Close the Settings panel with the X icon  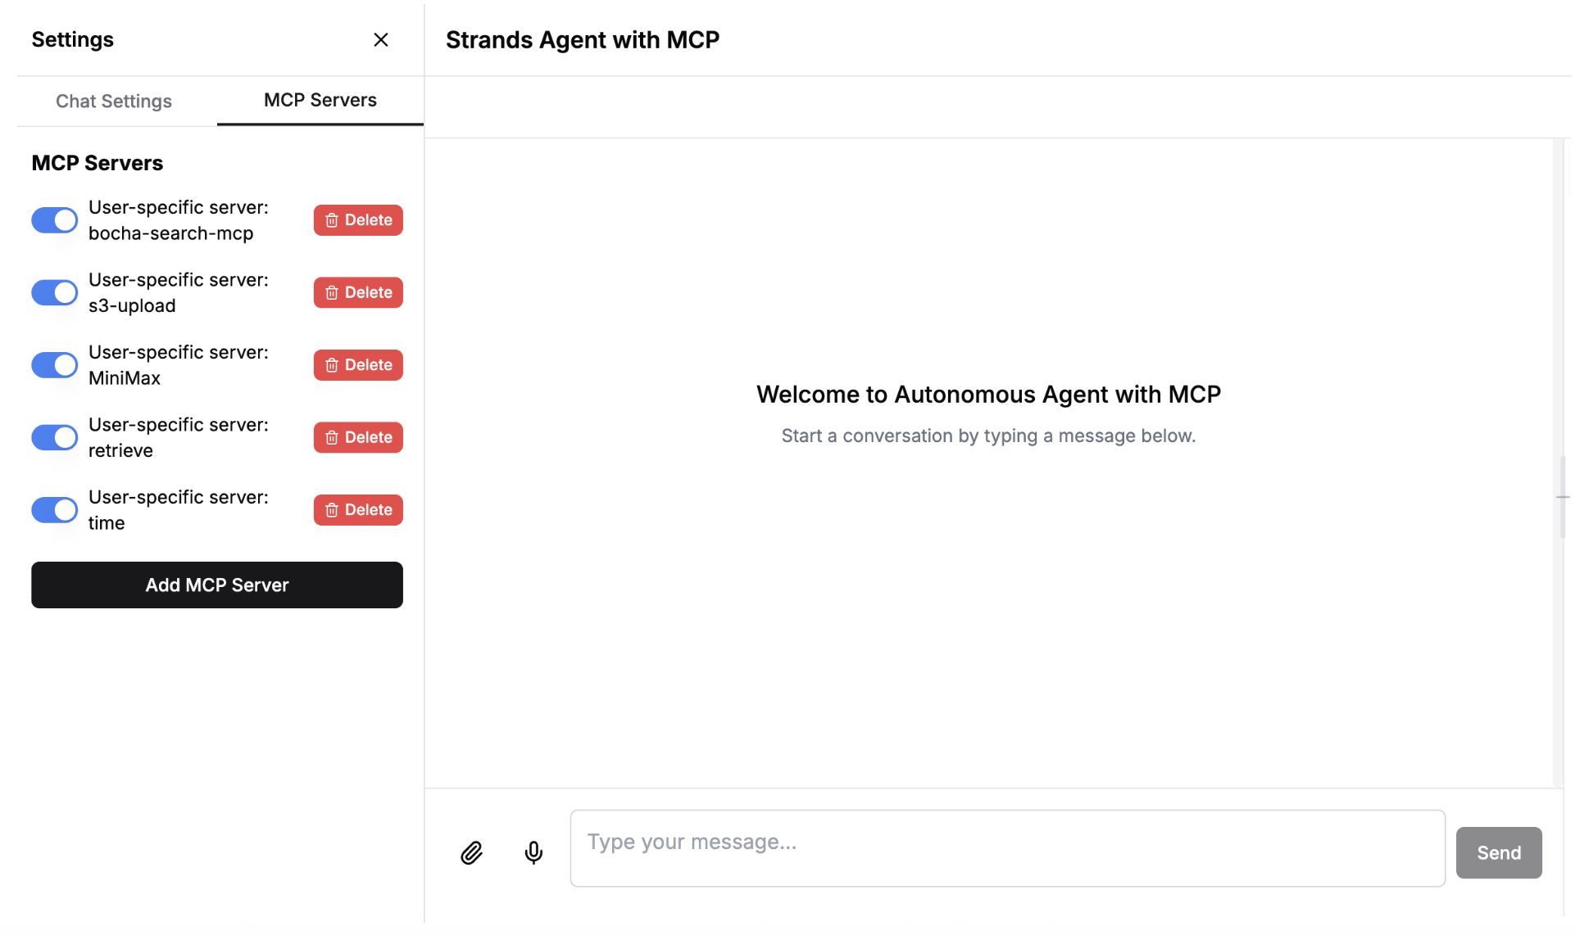pyautogui.click(x=381, y=40)
